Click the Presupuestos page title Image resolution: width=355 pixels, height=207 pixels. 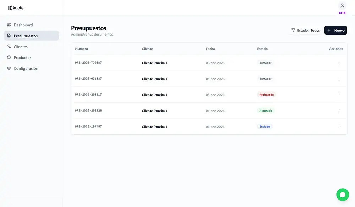(88, 28)
